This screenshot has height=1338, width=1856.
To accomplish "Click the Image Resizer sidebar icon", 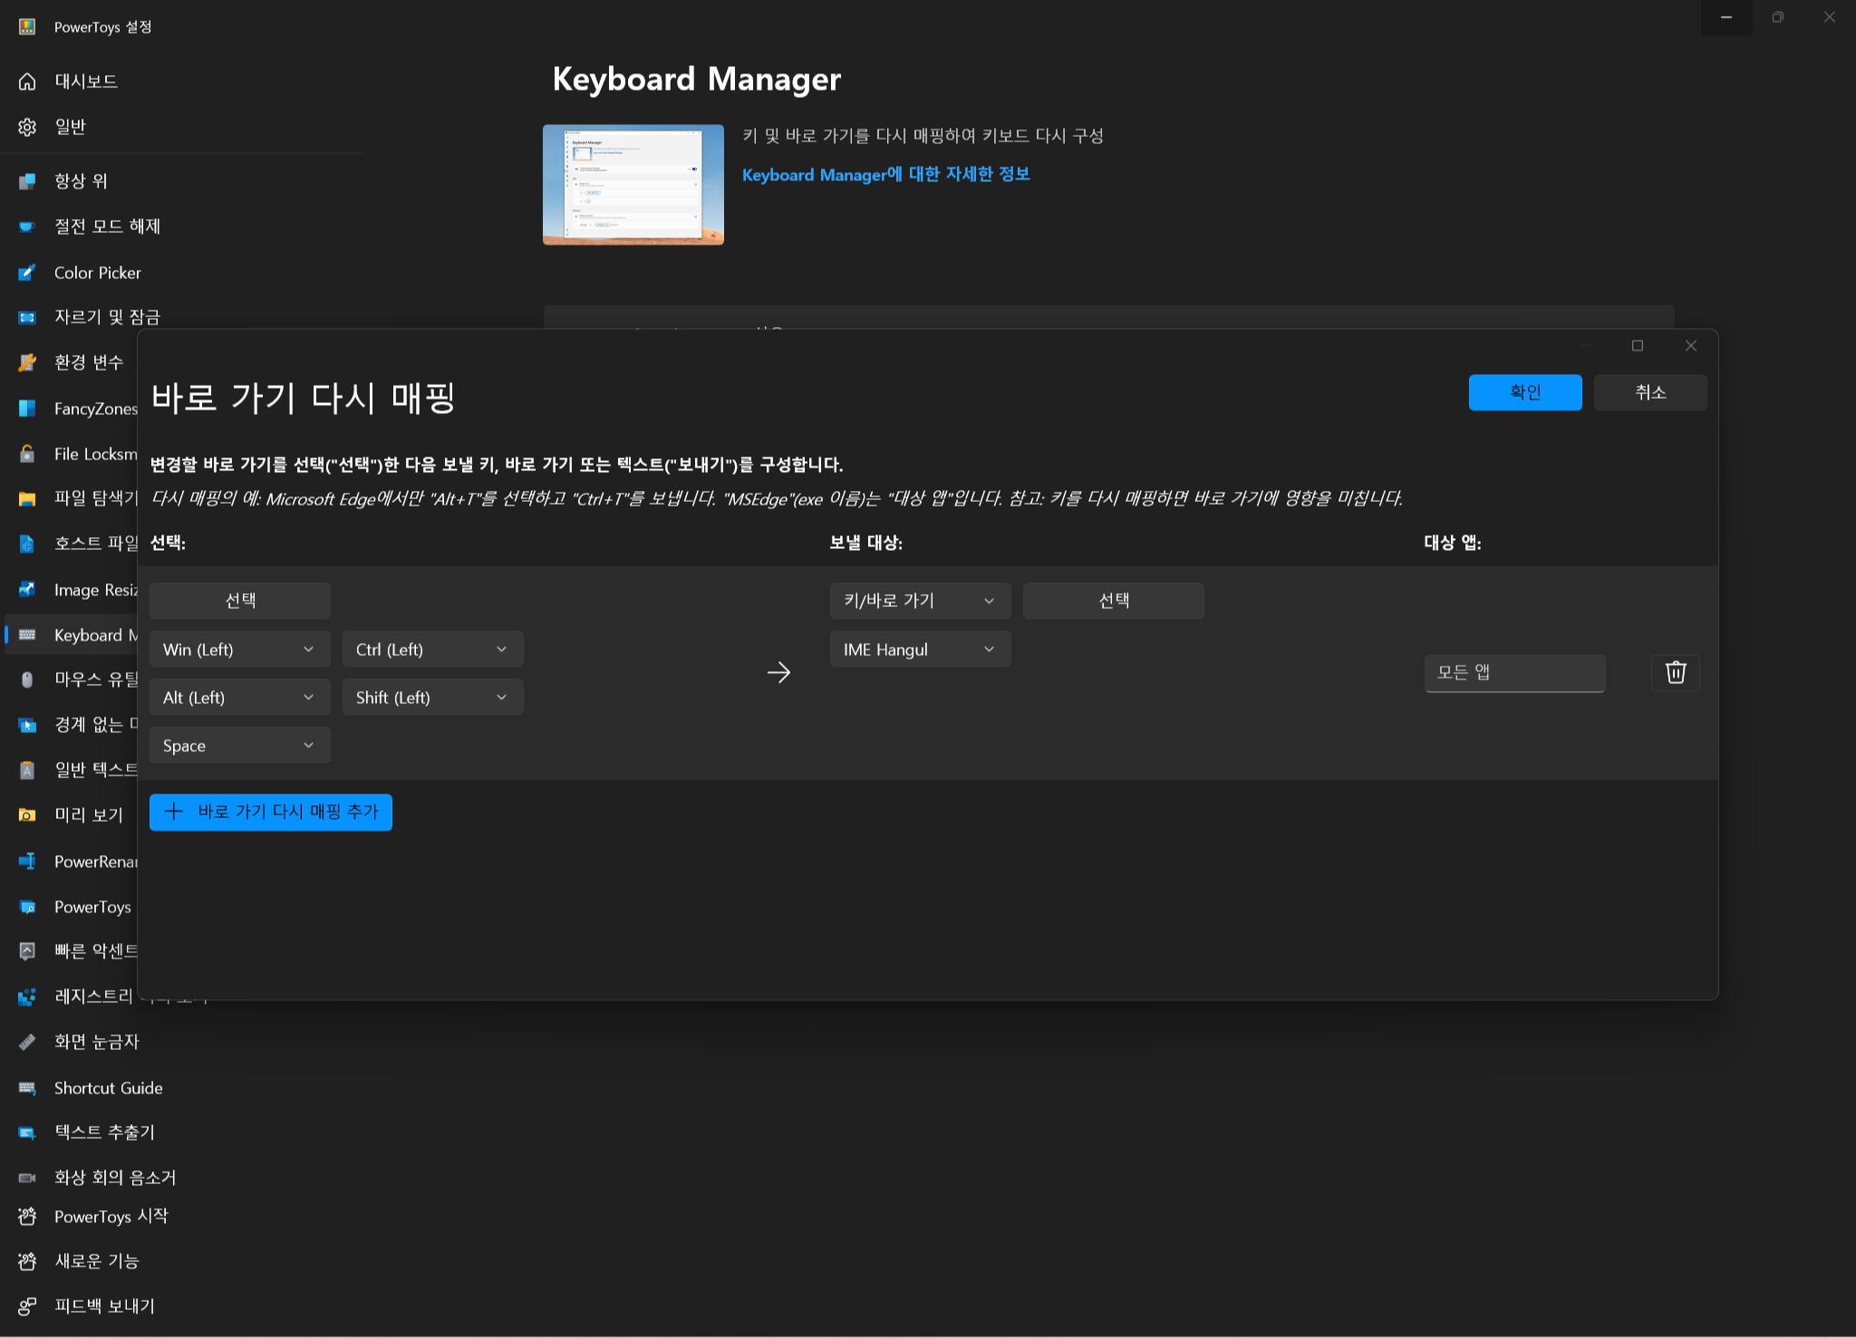I will point(27,590).
